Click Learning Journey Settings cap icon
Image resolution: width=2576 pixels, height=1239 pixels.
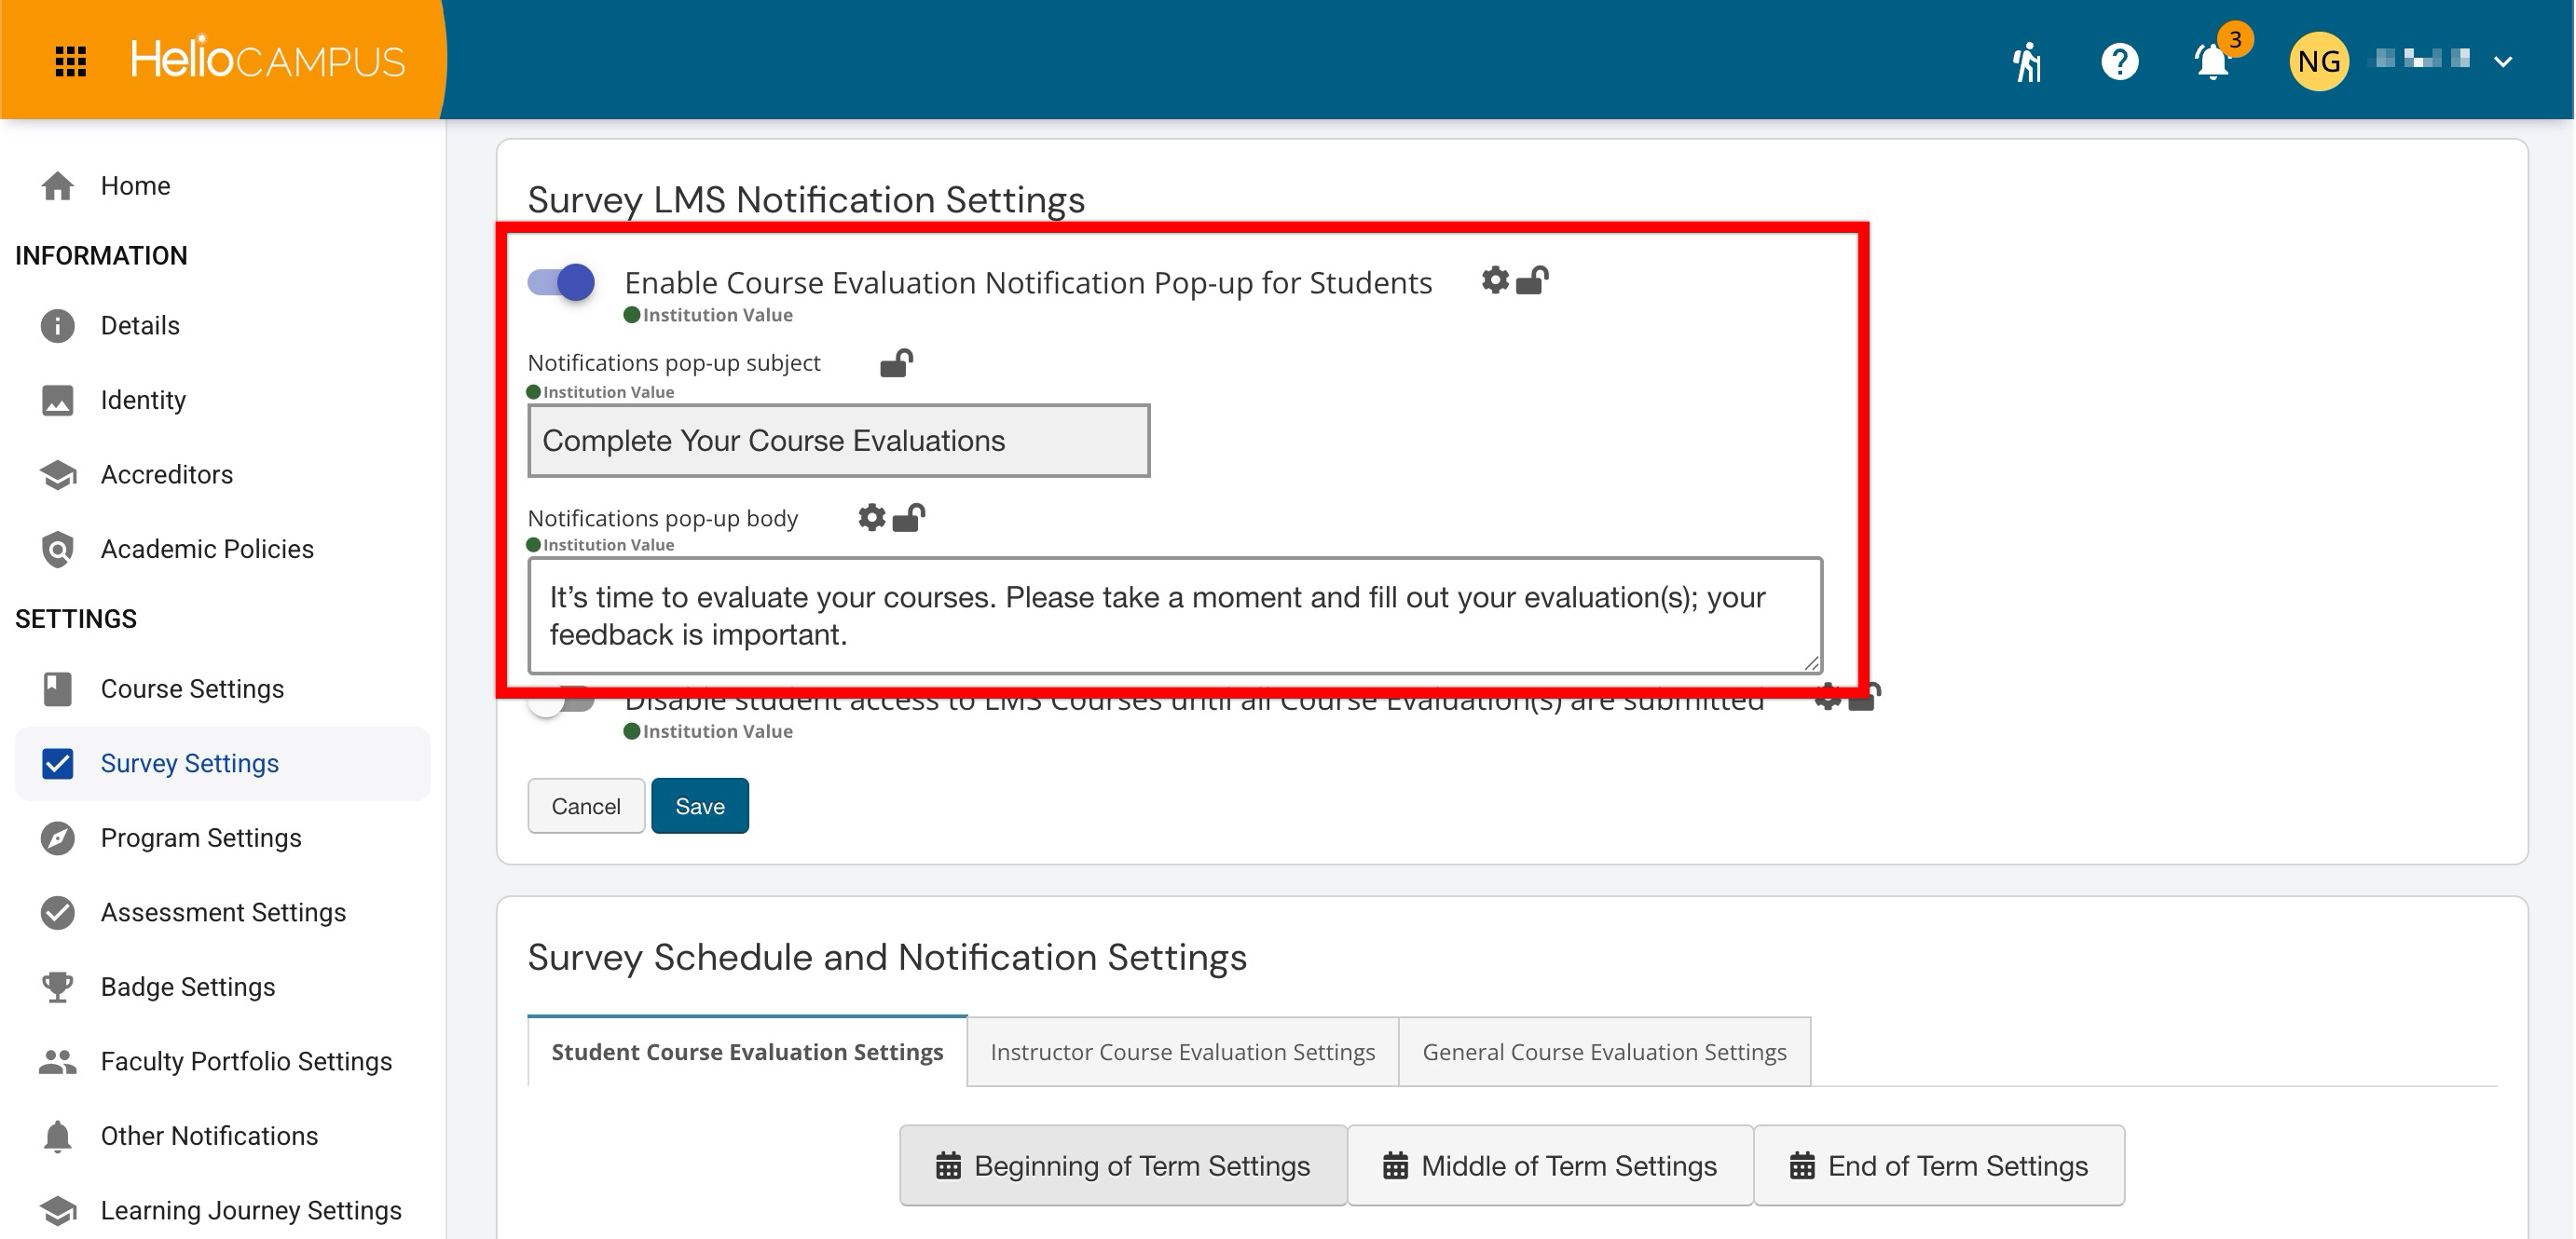click(x=58, y=1210)
